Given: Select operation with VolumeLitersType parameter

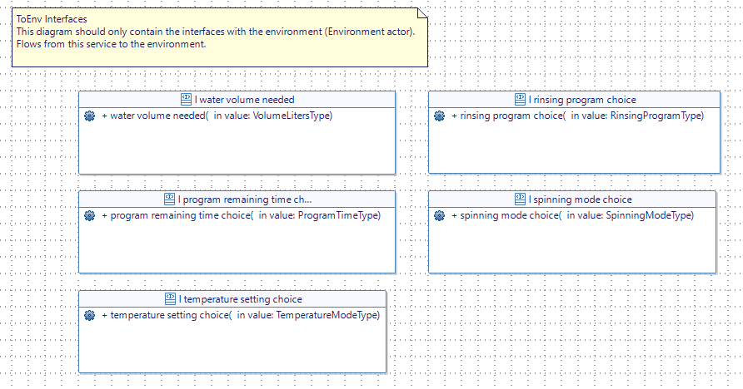Looking at the screenshot, I should coord(217,116).
